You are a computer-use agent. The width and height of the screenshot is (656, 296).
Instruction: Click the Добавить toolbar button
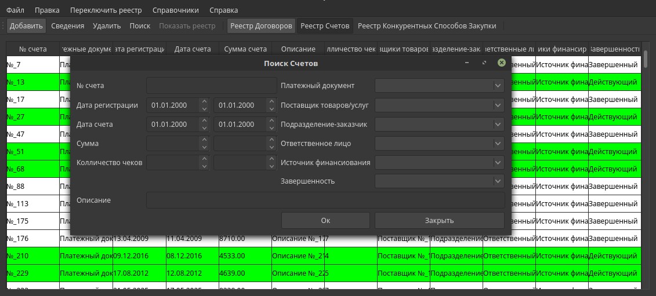coord(26,26)
